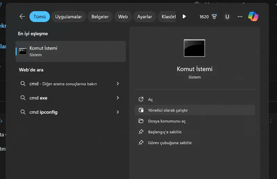Image resolution: width=277 pixels, height=179 pixels.
Task: Open vertical dots menu in background window
Action: [x=271, y=121]
